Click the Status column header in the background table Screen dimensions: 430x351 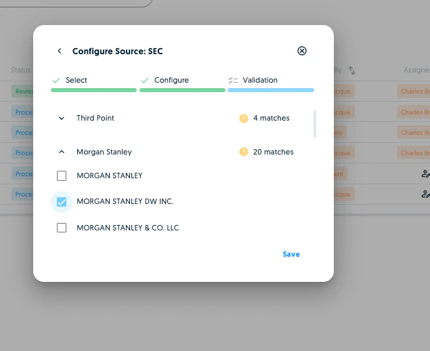20,70
